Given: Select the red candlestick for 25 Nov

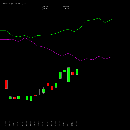Looking at the screenshot, I should click(x=48, y=84).
